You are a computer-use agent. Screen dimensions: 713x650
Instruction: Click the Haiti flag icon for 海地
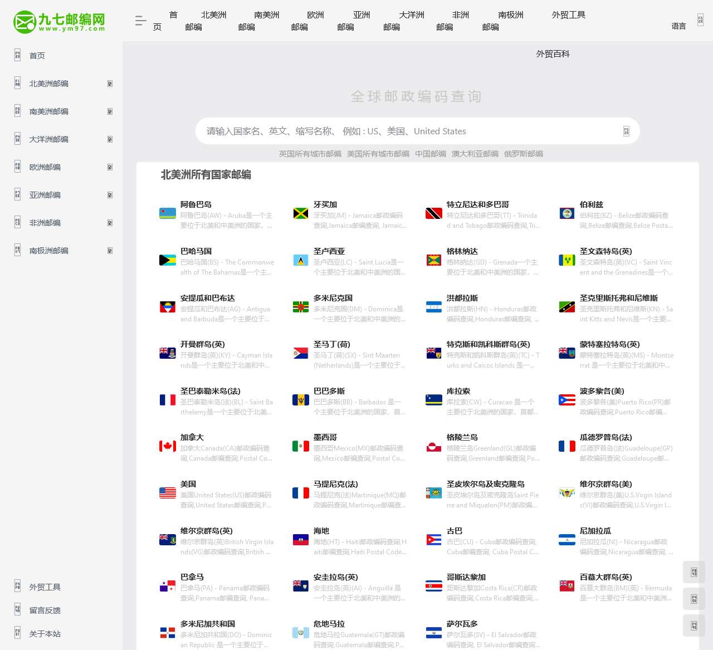(301, 540)
